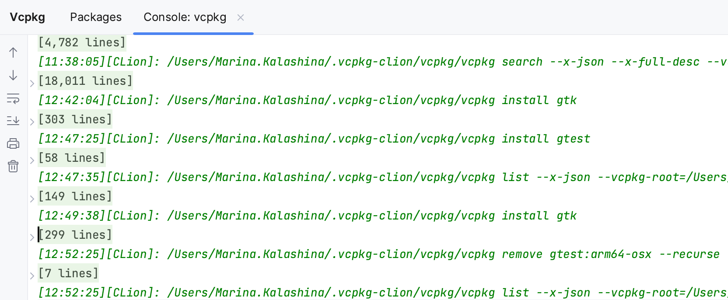Clear console with the trash icon
This screenshot has height=300, width=728.
click(x=13, y=166)
